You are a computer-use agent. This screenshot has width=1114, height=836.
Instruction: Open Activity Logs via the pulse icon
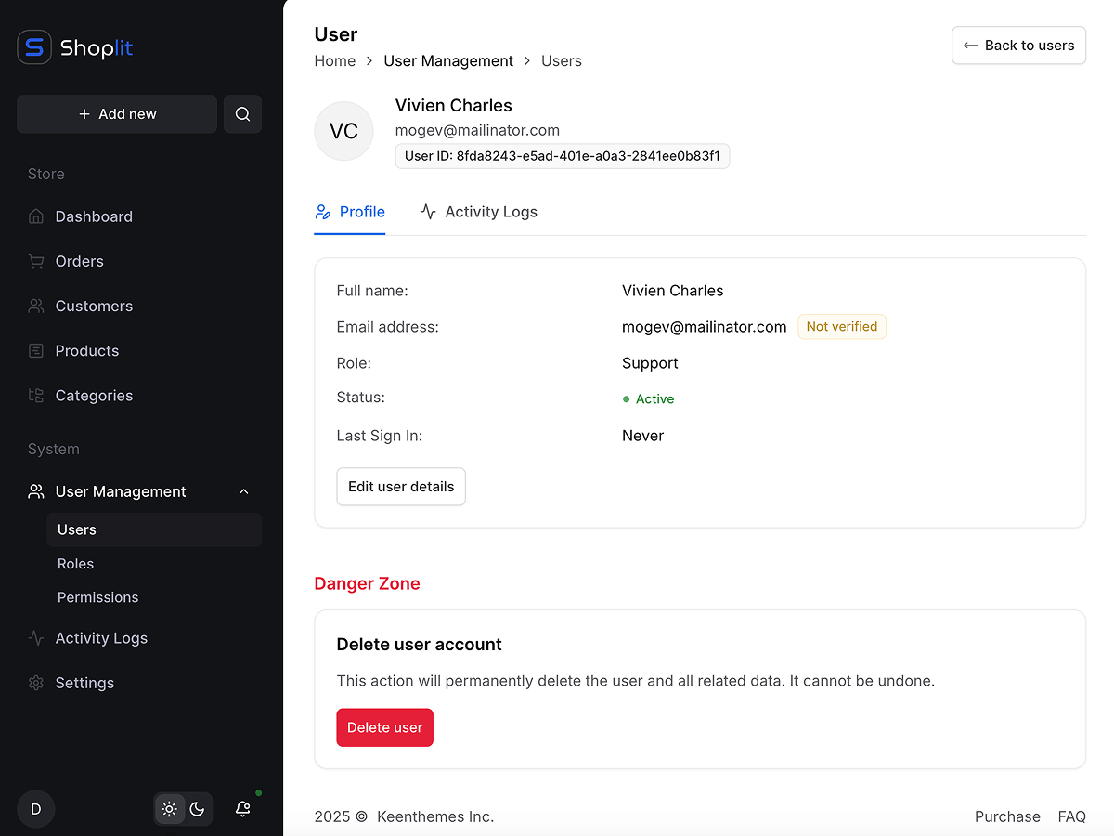(x=36, y=637)
